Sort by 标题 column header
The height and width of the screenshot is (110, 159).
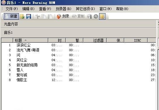click(x=30, y=40)
